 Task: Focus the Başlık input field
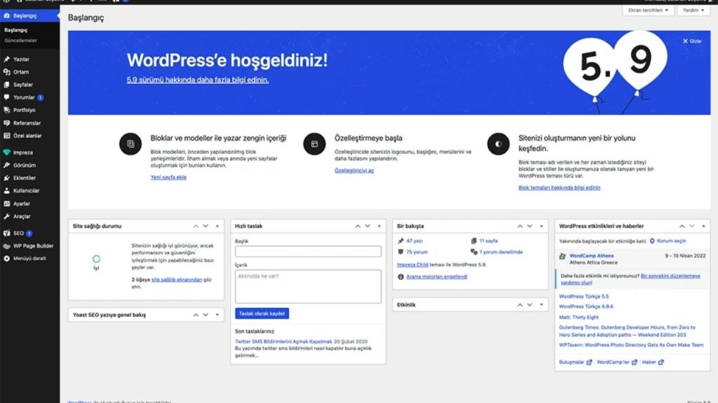pyautogui.click(x=308, y=251)
